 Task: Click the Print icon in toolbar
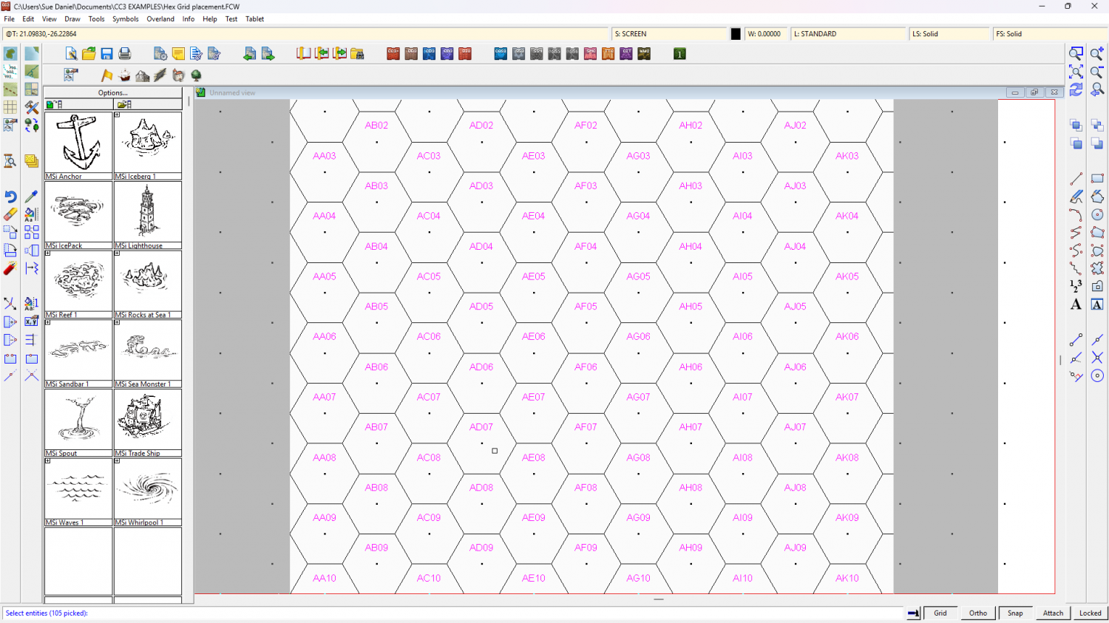[125, 54]
